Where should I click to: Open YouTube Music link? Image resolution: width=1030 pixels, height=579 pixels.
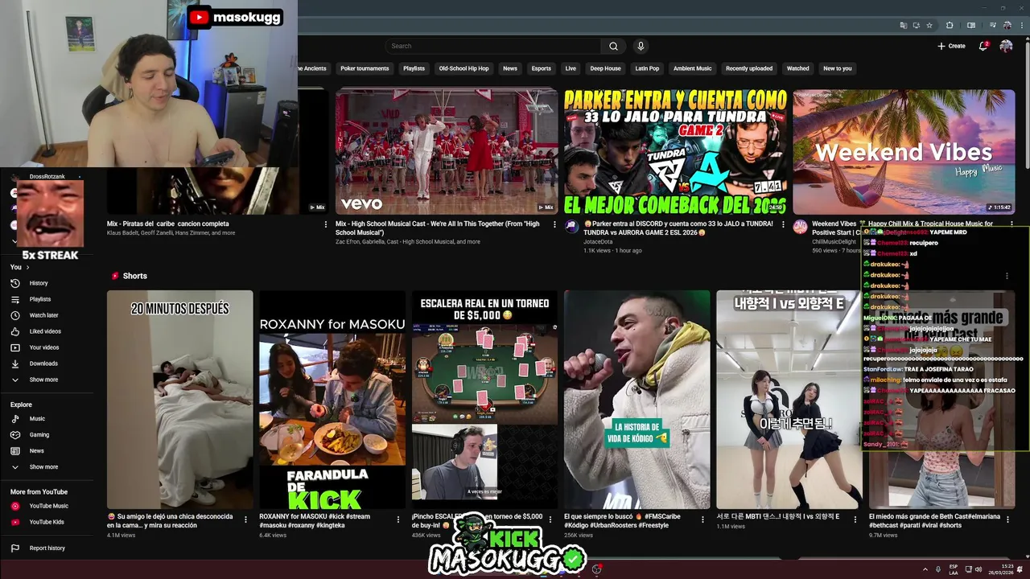pyautogui.click(x=48, y=506)
